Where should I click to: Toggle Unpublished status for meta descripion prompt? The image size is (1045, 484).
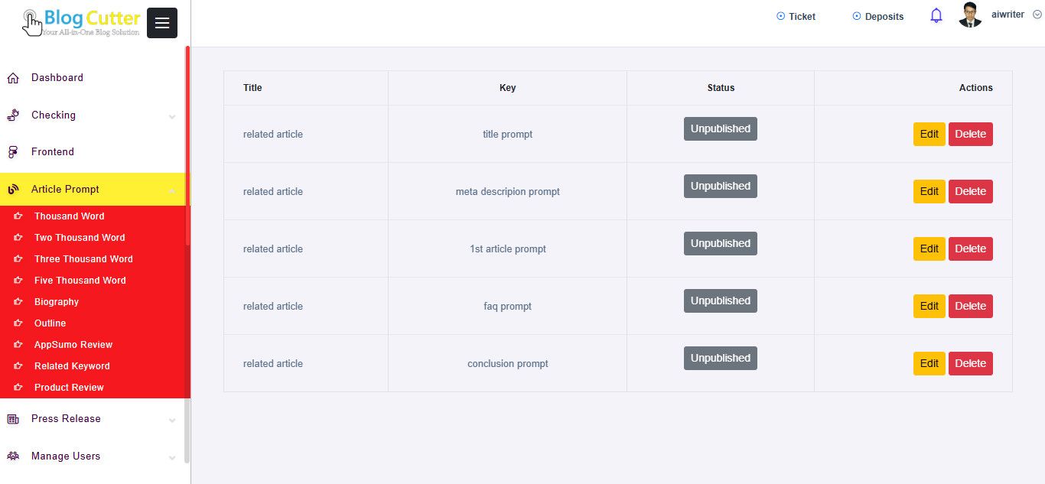click(720, 186)
